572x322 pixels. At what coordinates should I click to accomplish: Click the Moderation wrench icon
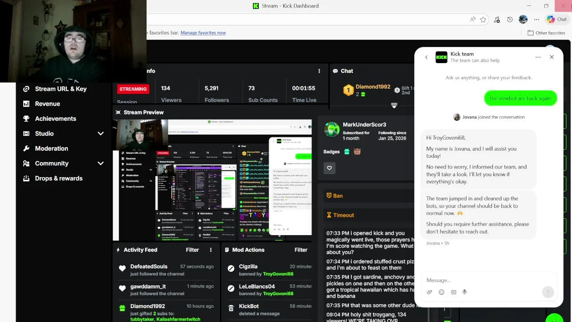(26, 148)
